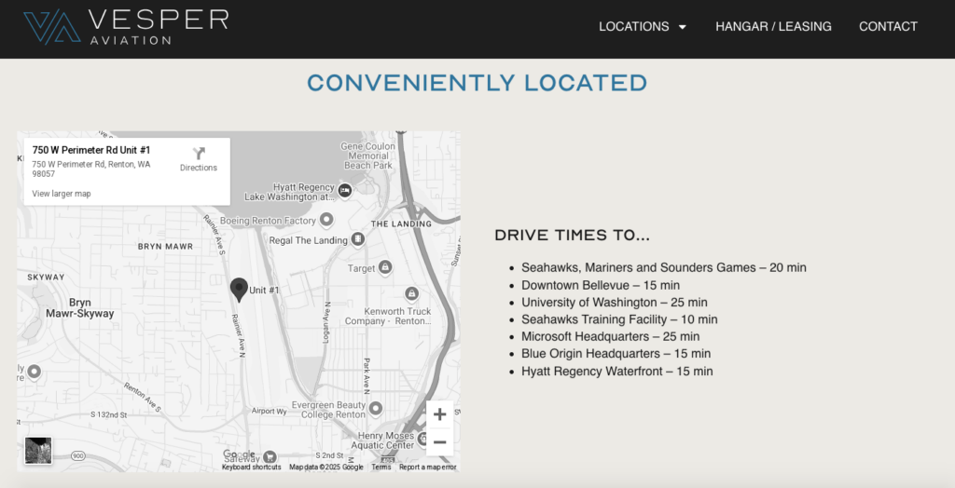Click Seahawks, Mariners and Sounders Games item

coord(664,267)
